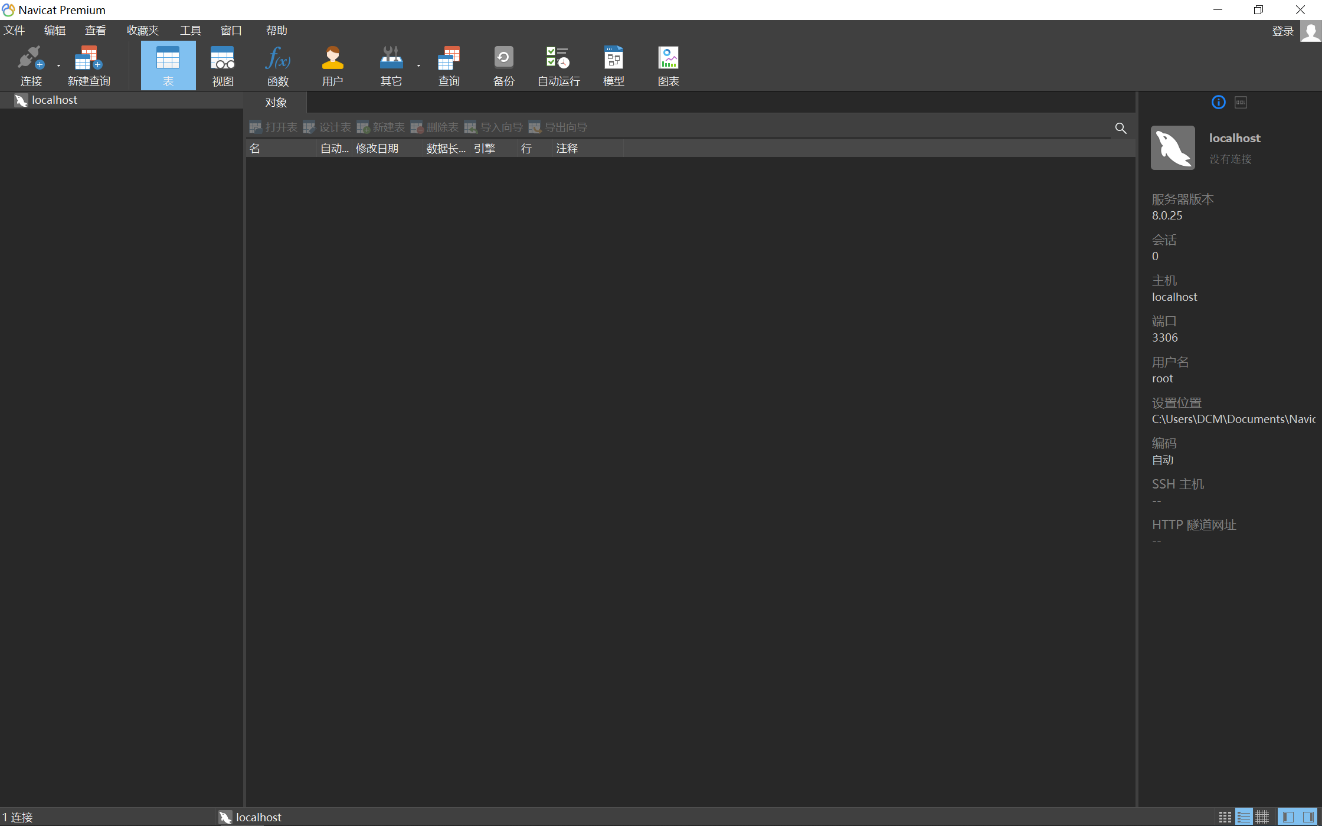Click the 导入向导 import wizard button
Screen dimensions: 1322x826
493,127
